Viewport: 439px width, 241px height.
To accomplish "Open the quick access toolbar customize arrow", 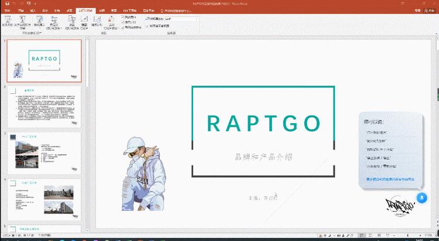I will pos(35,4).
